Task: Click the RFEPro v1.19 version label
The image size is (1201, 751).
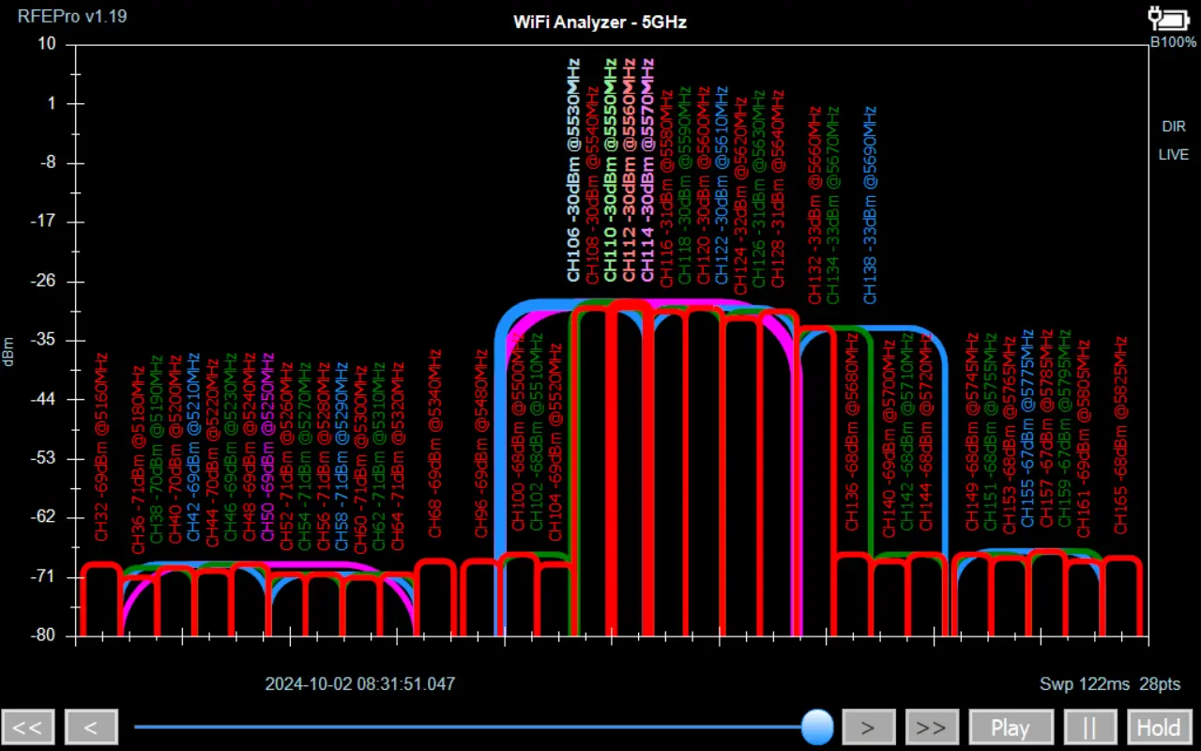Action: (x=72, y=16)
